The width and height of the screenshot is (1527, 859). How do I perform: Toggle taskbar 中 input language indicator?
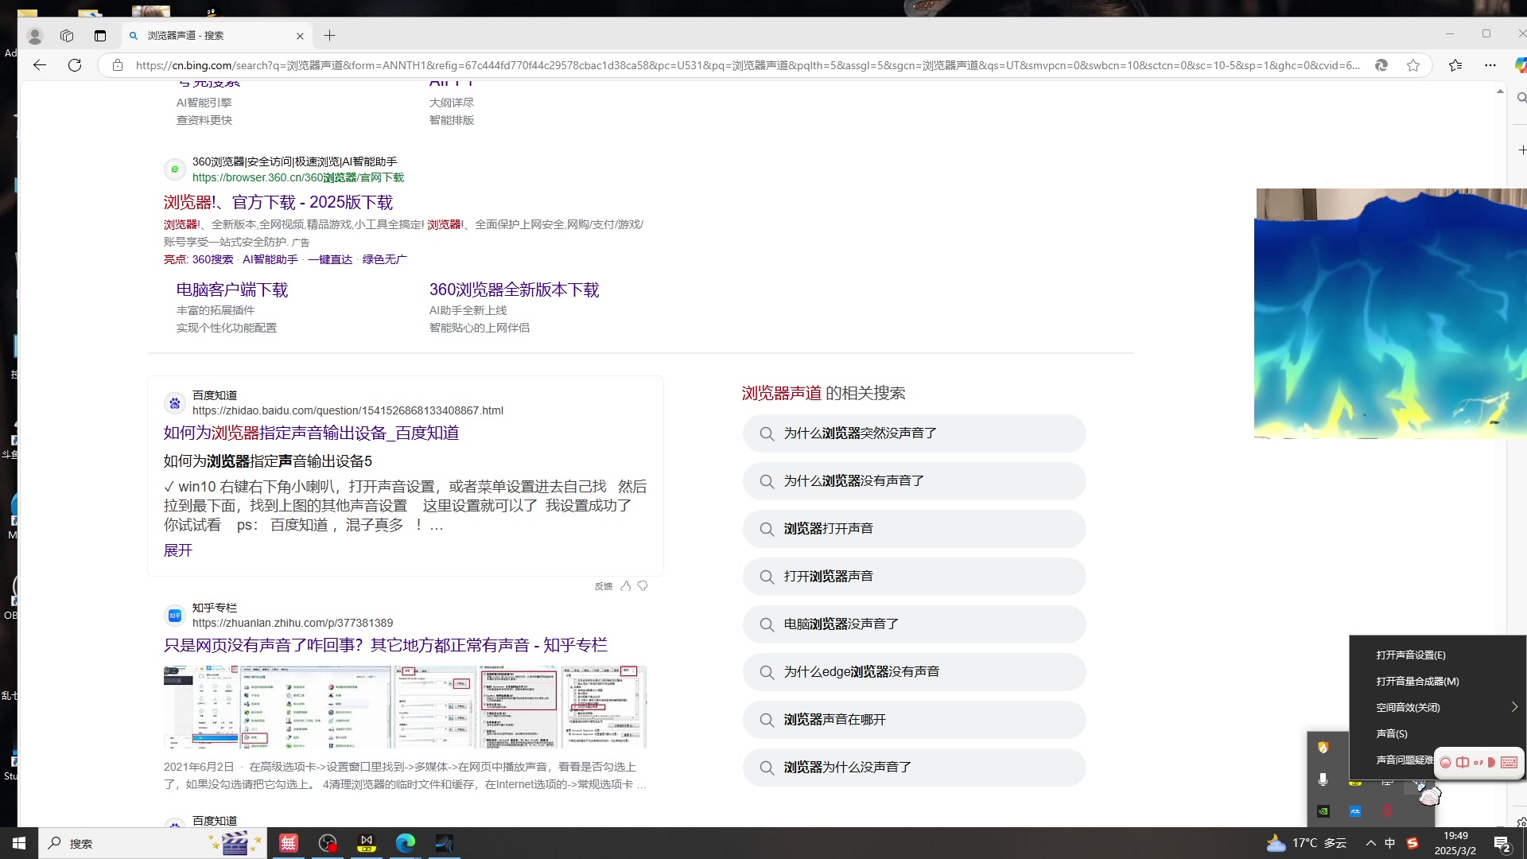coord(1390,843)
